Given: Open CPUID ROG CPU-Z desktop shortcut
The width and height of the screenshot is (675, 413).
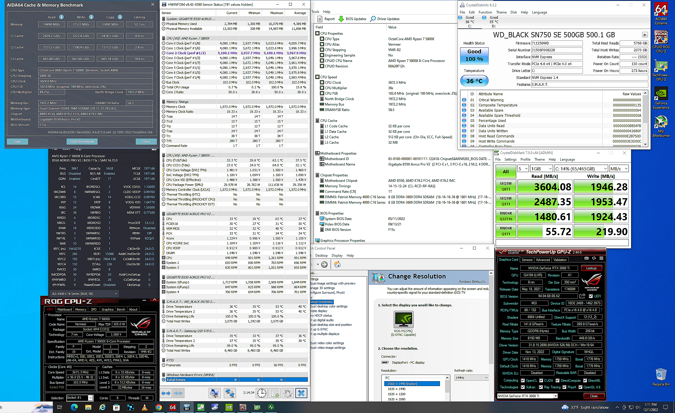Looking at the screenshot, I should pos(661,42).
